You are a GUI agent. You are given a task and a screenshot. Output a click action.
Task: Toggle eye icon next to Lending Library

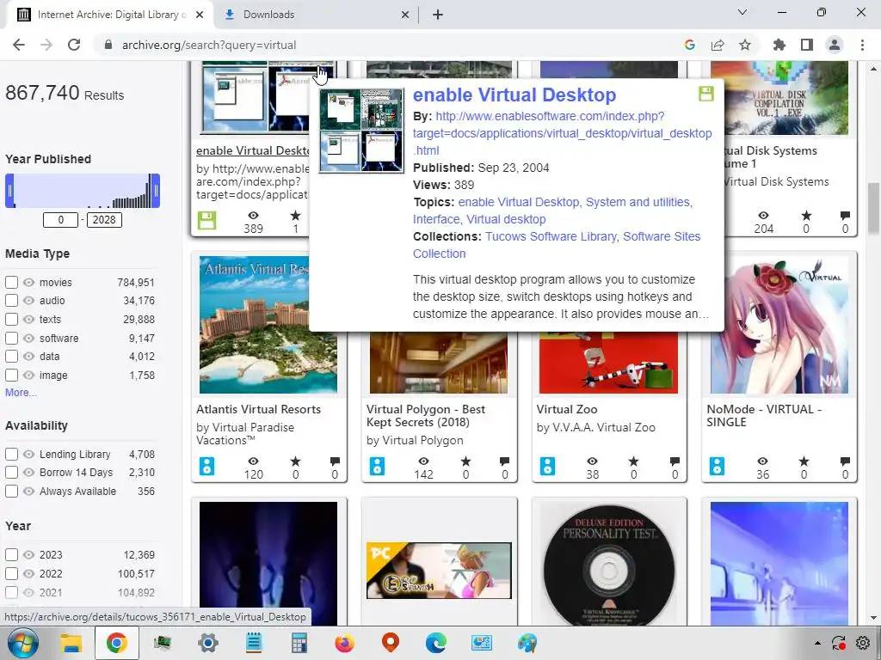28,454
